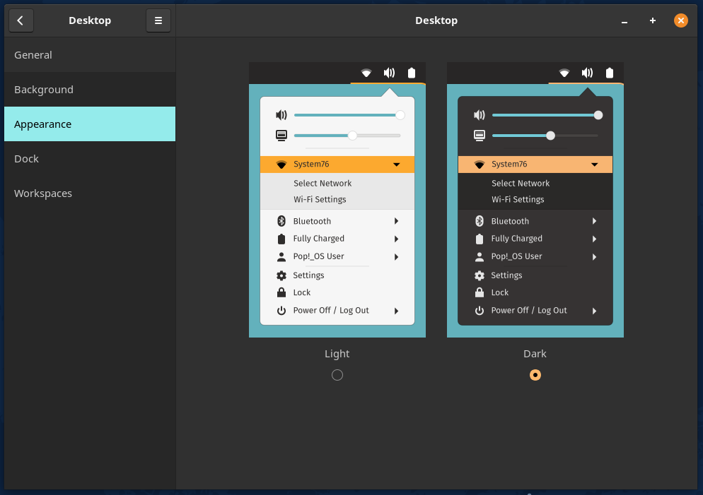
Task: Click "Select Network" in the Dark preview
Action: pos(521,184)
